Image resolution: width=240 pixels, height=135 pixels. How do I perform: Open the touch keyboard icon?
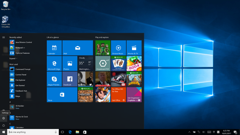pyautogui.click(x=209, y=132)
